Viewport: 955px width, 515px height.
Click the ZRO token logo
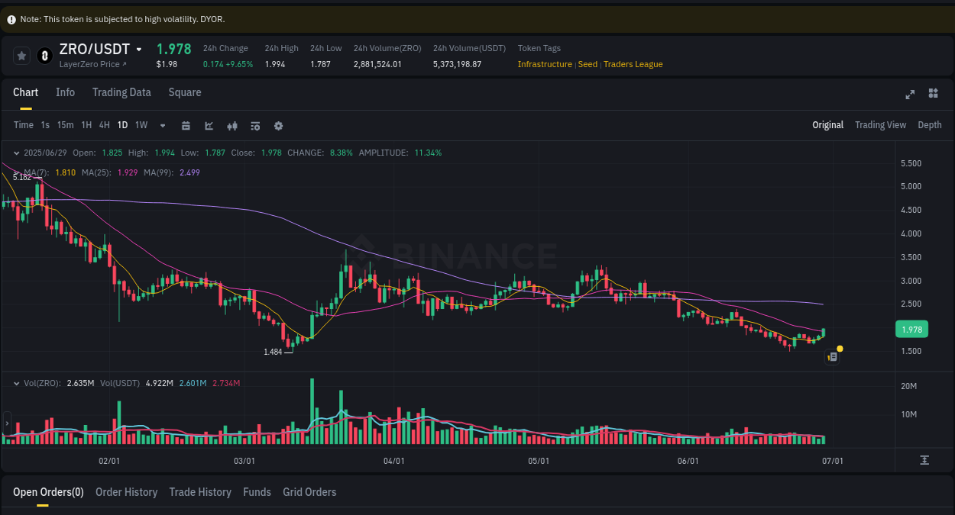click(x=43, y=55)
